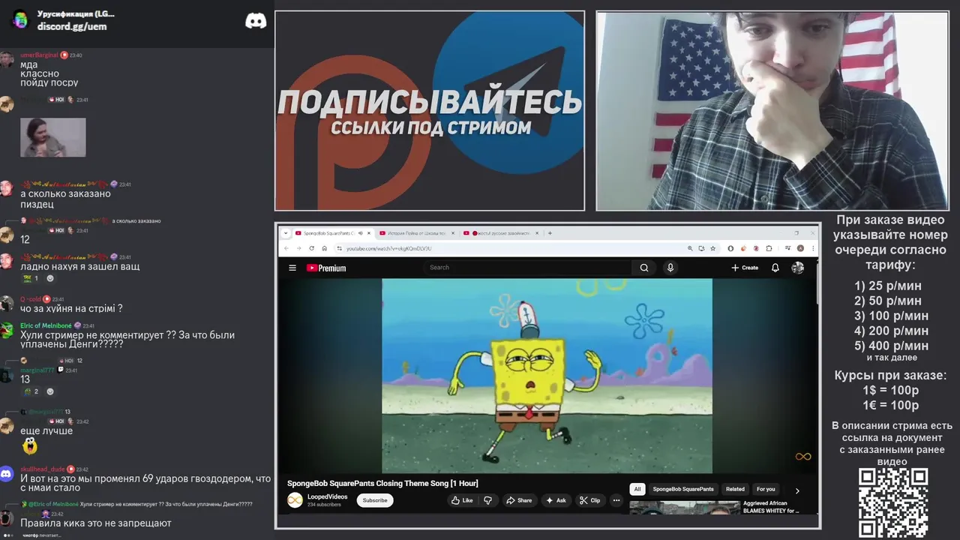Go forward in the browser

tap(298, 248)
